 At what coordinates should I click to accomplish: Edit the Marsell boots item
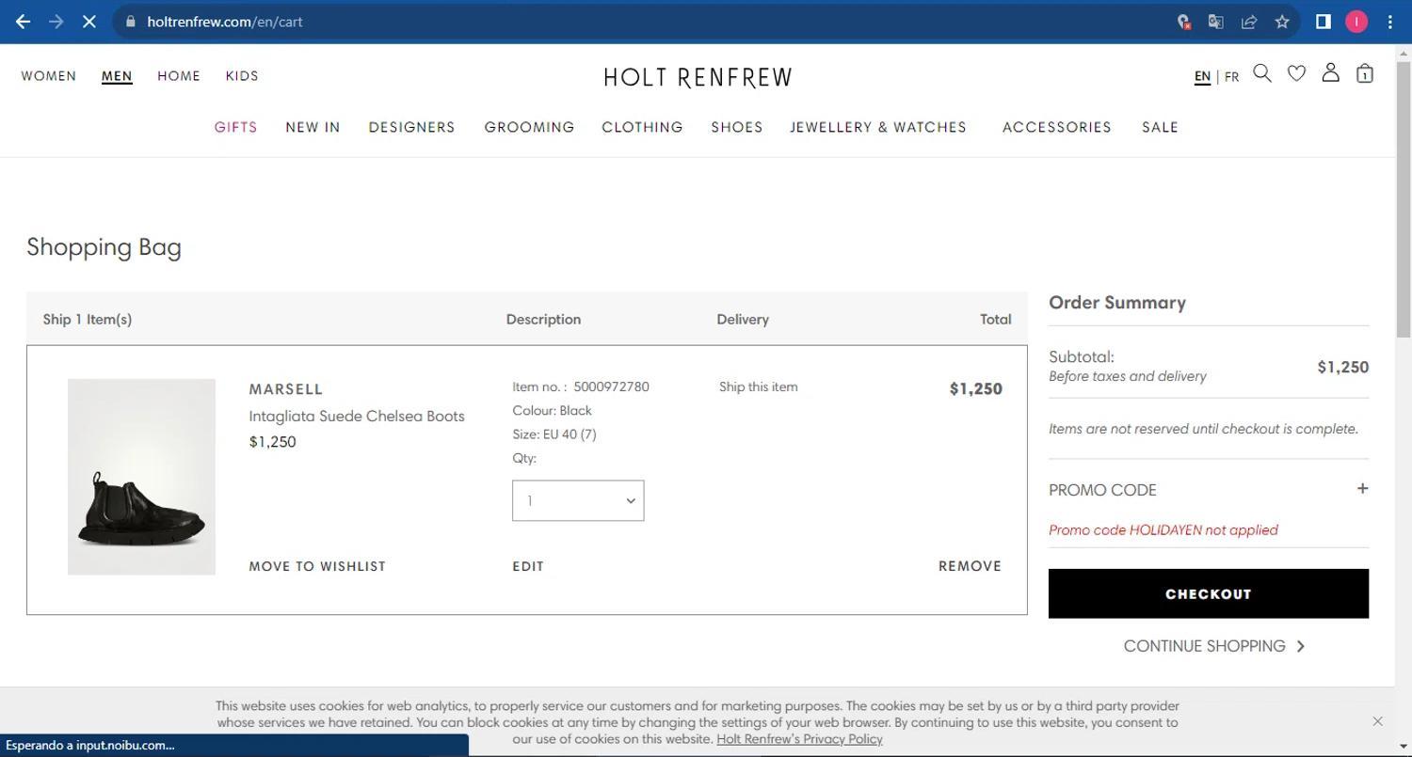click(x=528, y=566)
